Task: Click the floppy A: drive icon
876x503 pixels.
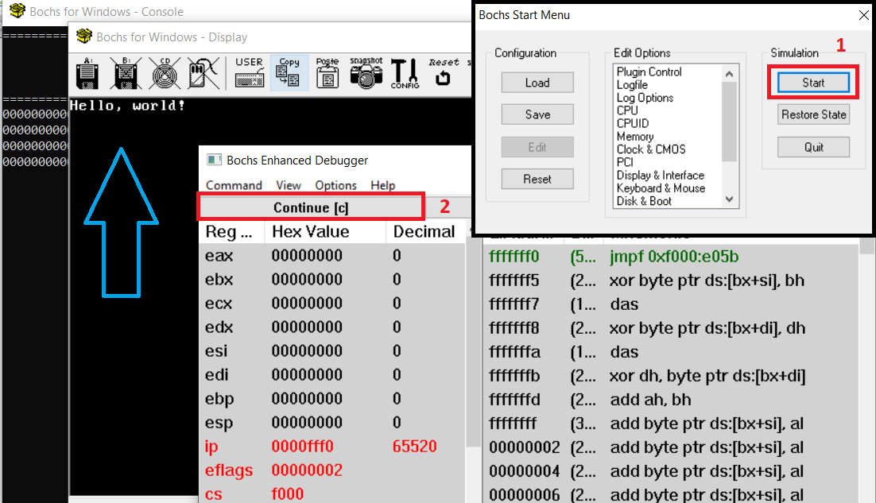Action: (87, 73)
